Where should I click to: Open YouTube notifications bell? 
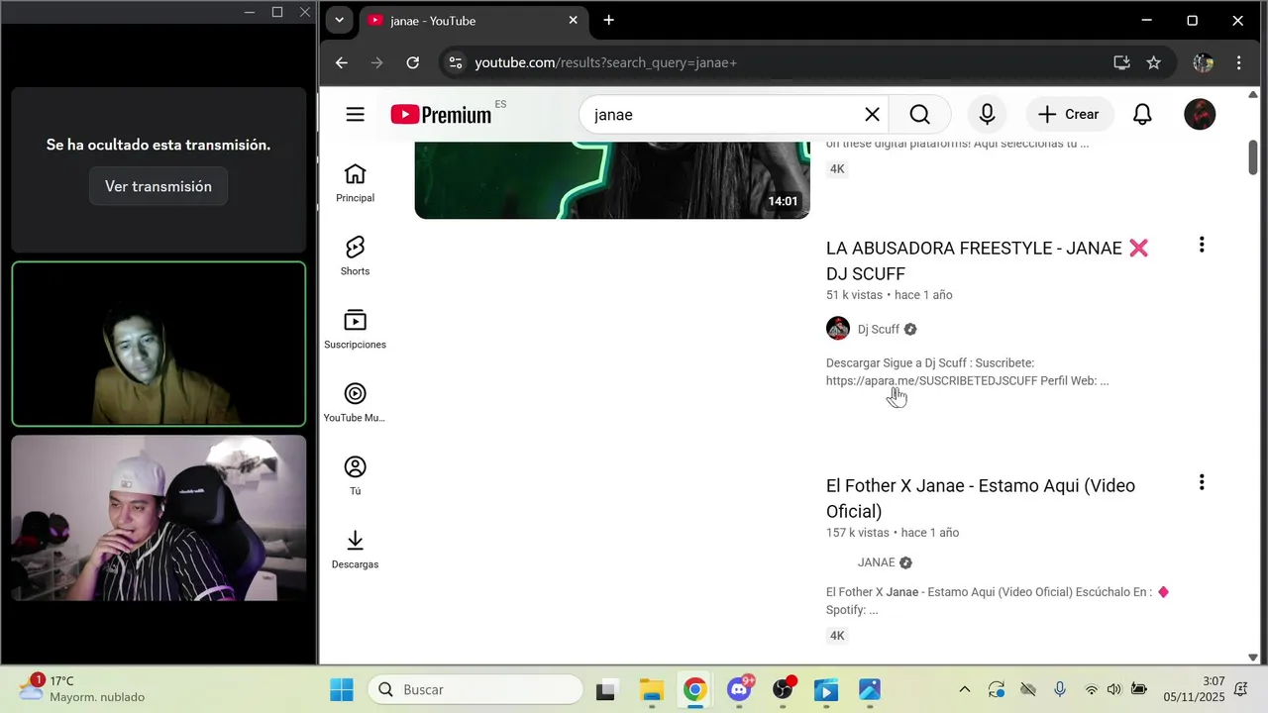(x=1142, y=115)
